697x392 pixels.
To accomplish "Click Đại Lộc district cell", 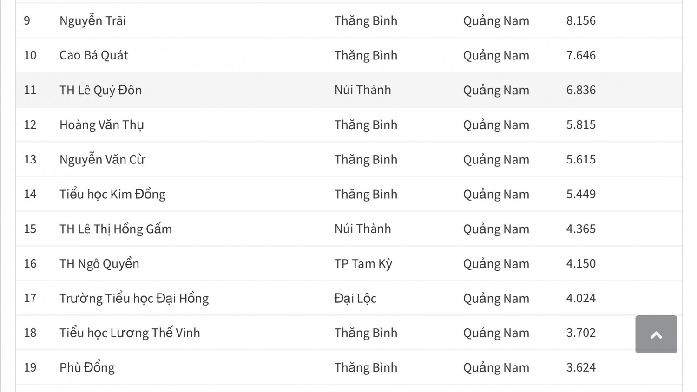I will click(x=355, y=298).
